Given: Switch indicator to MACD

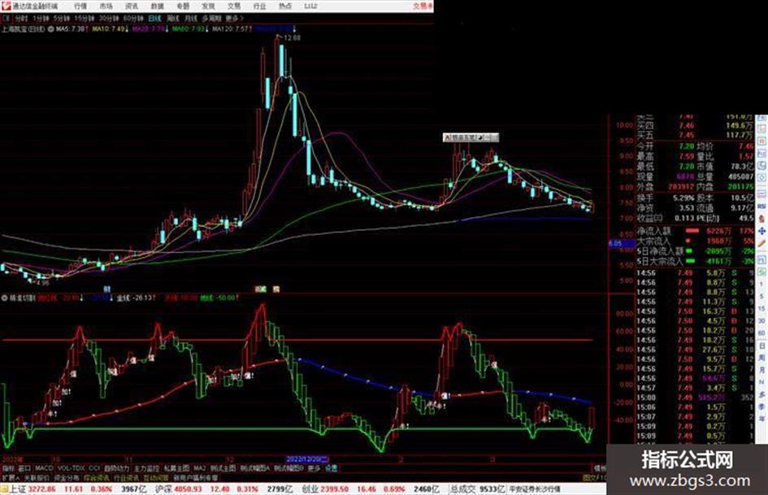Looking at the screenshot, I should 44,468.
